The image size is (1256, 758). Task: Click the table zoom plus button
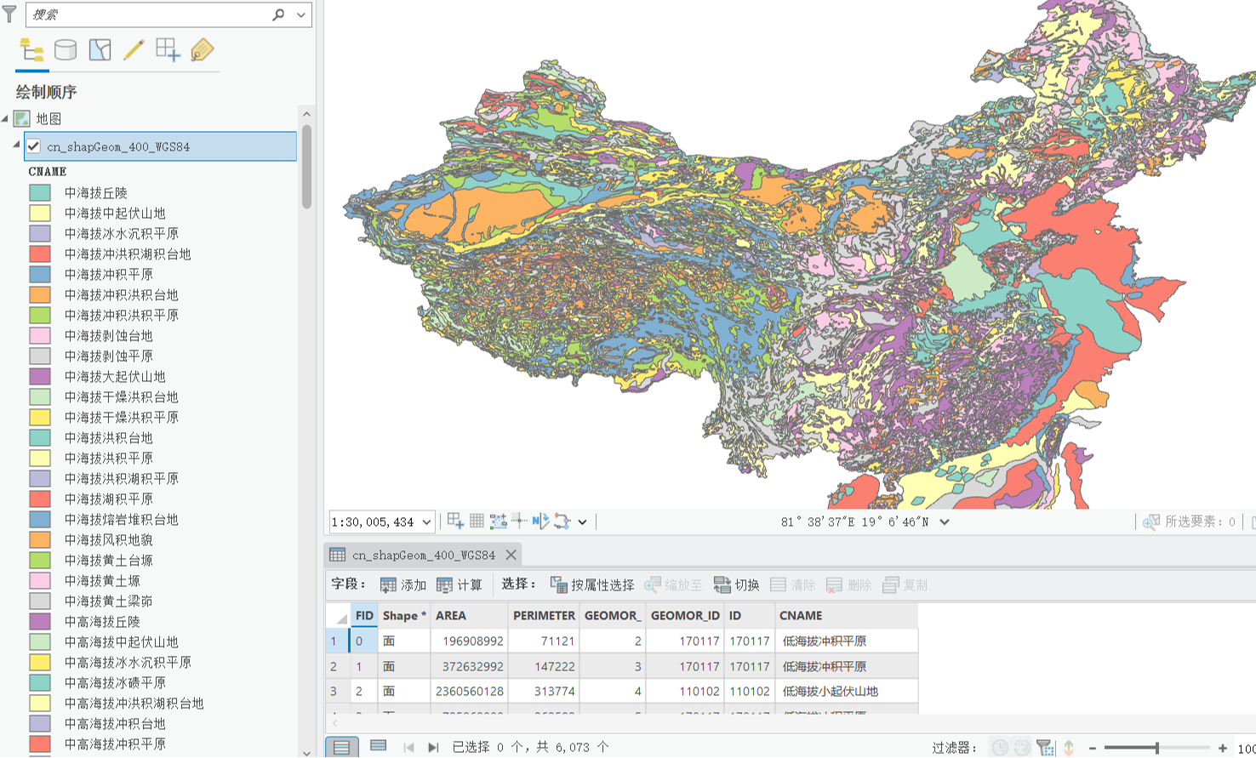tap(1223, 748)
